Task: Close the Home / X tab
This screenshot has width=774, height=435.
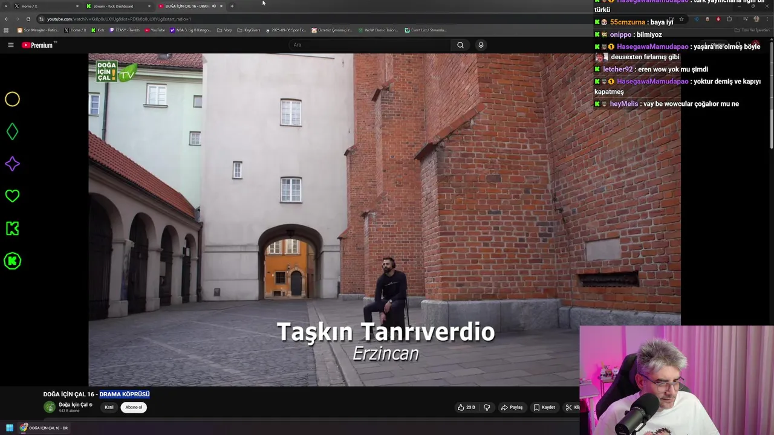Action: click(77, 6)
